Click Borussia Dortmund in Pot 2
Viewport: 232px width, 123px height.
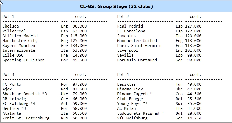137,60
